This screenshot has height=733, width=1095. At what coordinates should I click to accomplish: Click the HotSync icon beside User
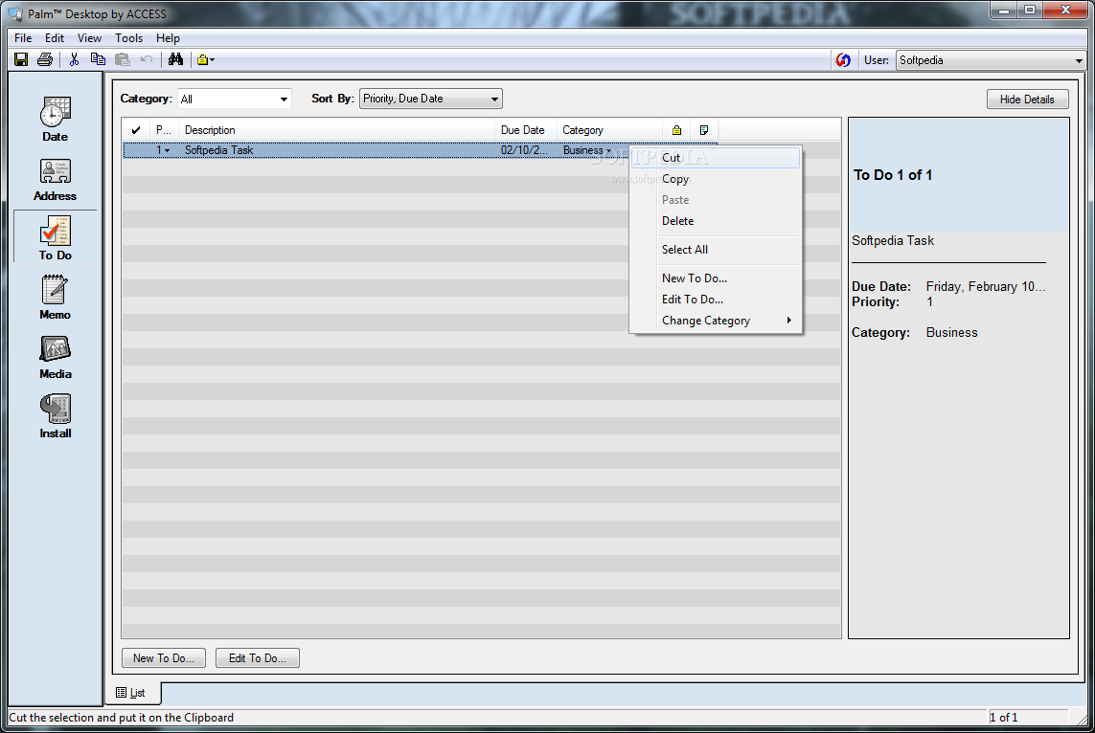click(x=843, y=60)
